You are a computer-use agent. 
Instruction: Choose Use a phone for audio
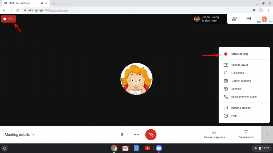[244, 97]
